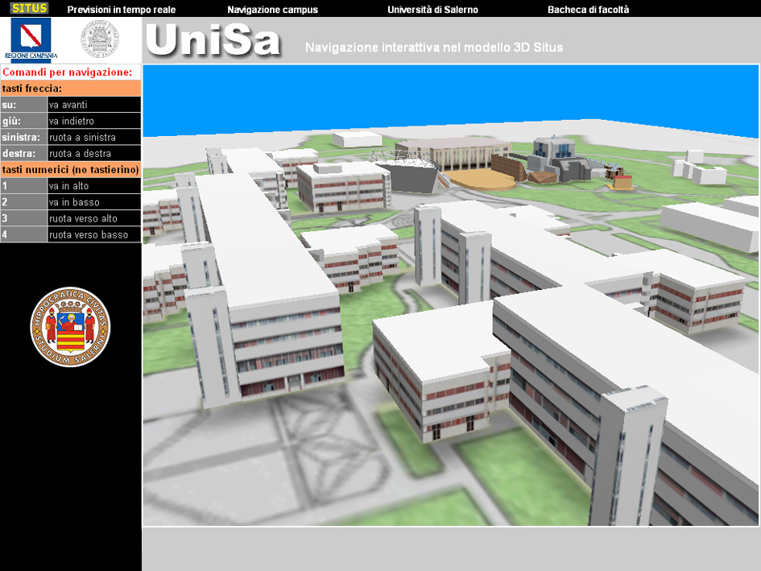
Task: Select the 'ruota a sinistra' cell
Action: pos(94,137)
